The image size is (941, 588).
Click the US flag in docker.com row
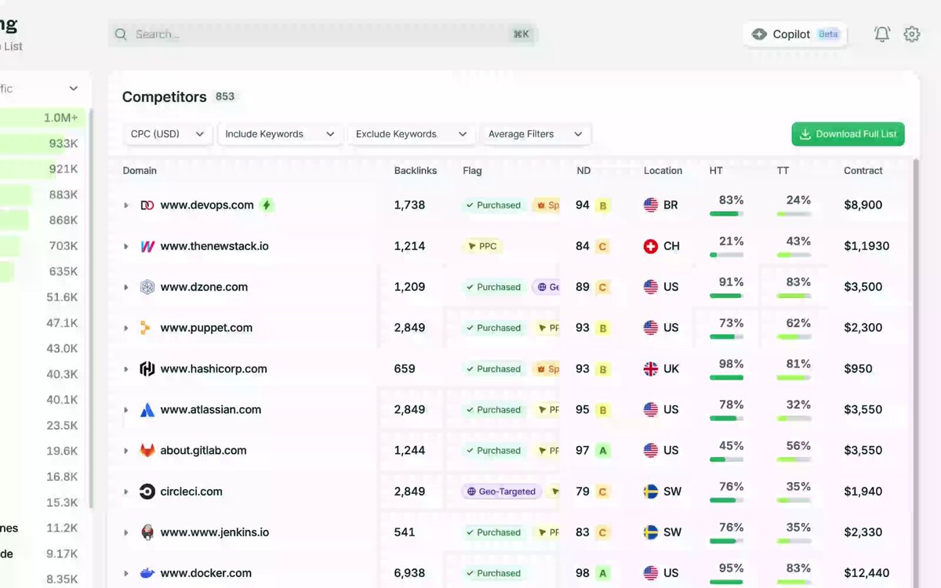(x=651, y=573)
